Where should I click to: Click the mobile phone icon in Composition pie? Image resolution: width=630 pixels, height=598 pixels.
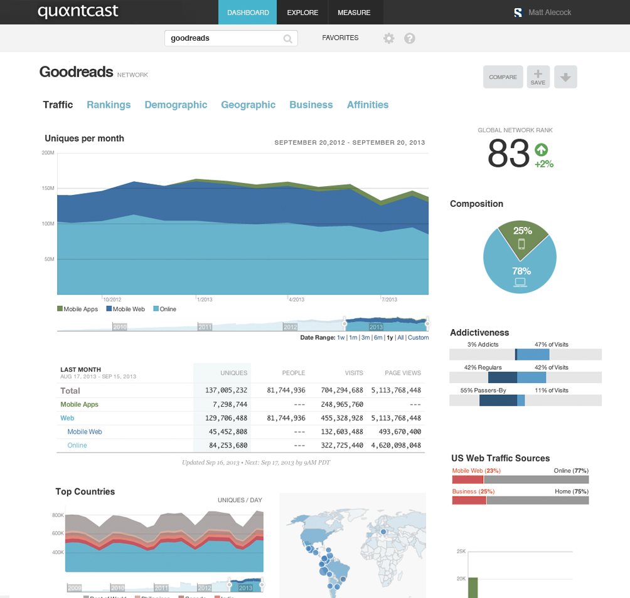[x=521, y=244]
